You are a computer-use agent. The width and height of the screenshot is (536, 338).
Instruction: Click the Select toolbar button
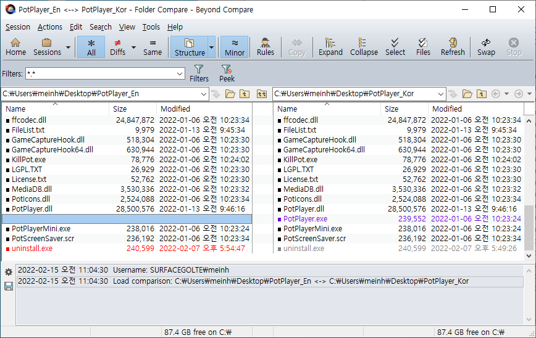pyautogui.click(x=395, y=47)
